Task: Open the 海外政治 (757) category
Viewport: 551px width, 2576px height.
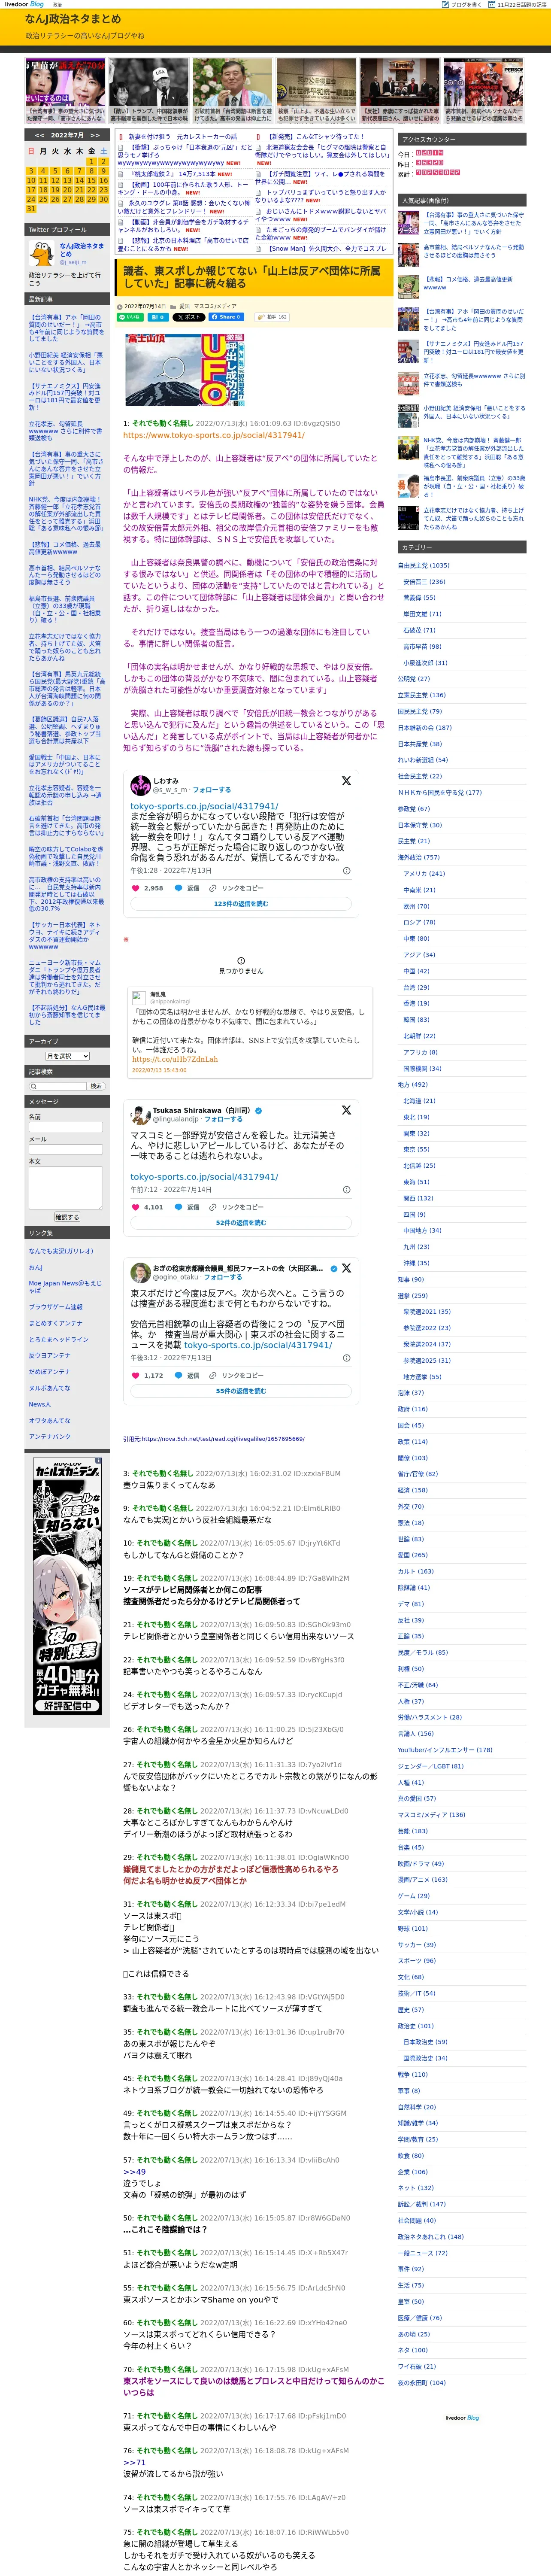Action: tap(418, 857)
